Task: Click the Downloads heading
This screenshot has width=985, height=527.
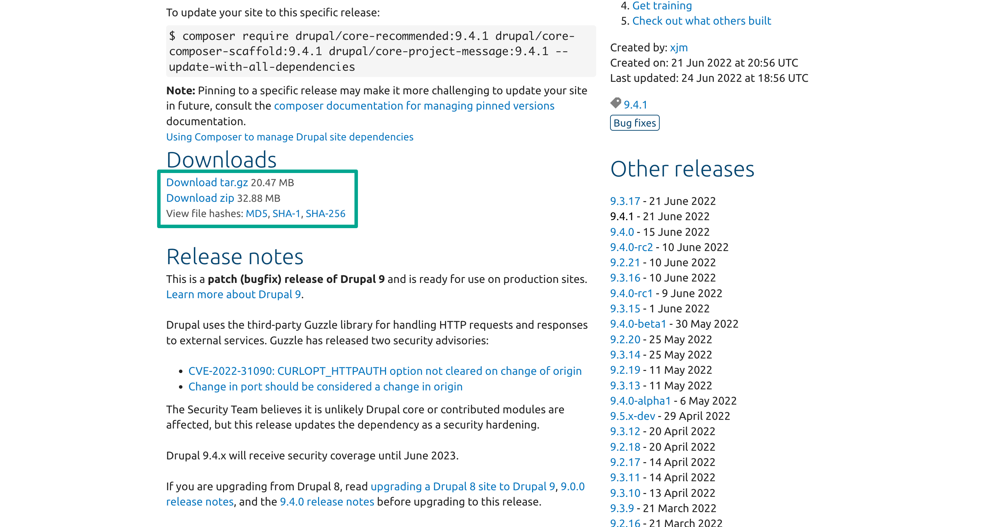Action: pyautogui.click(x=221, y=159)
